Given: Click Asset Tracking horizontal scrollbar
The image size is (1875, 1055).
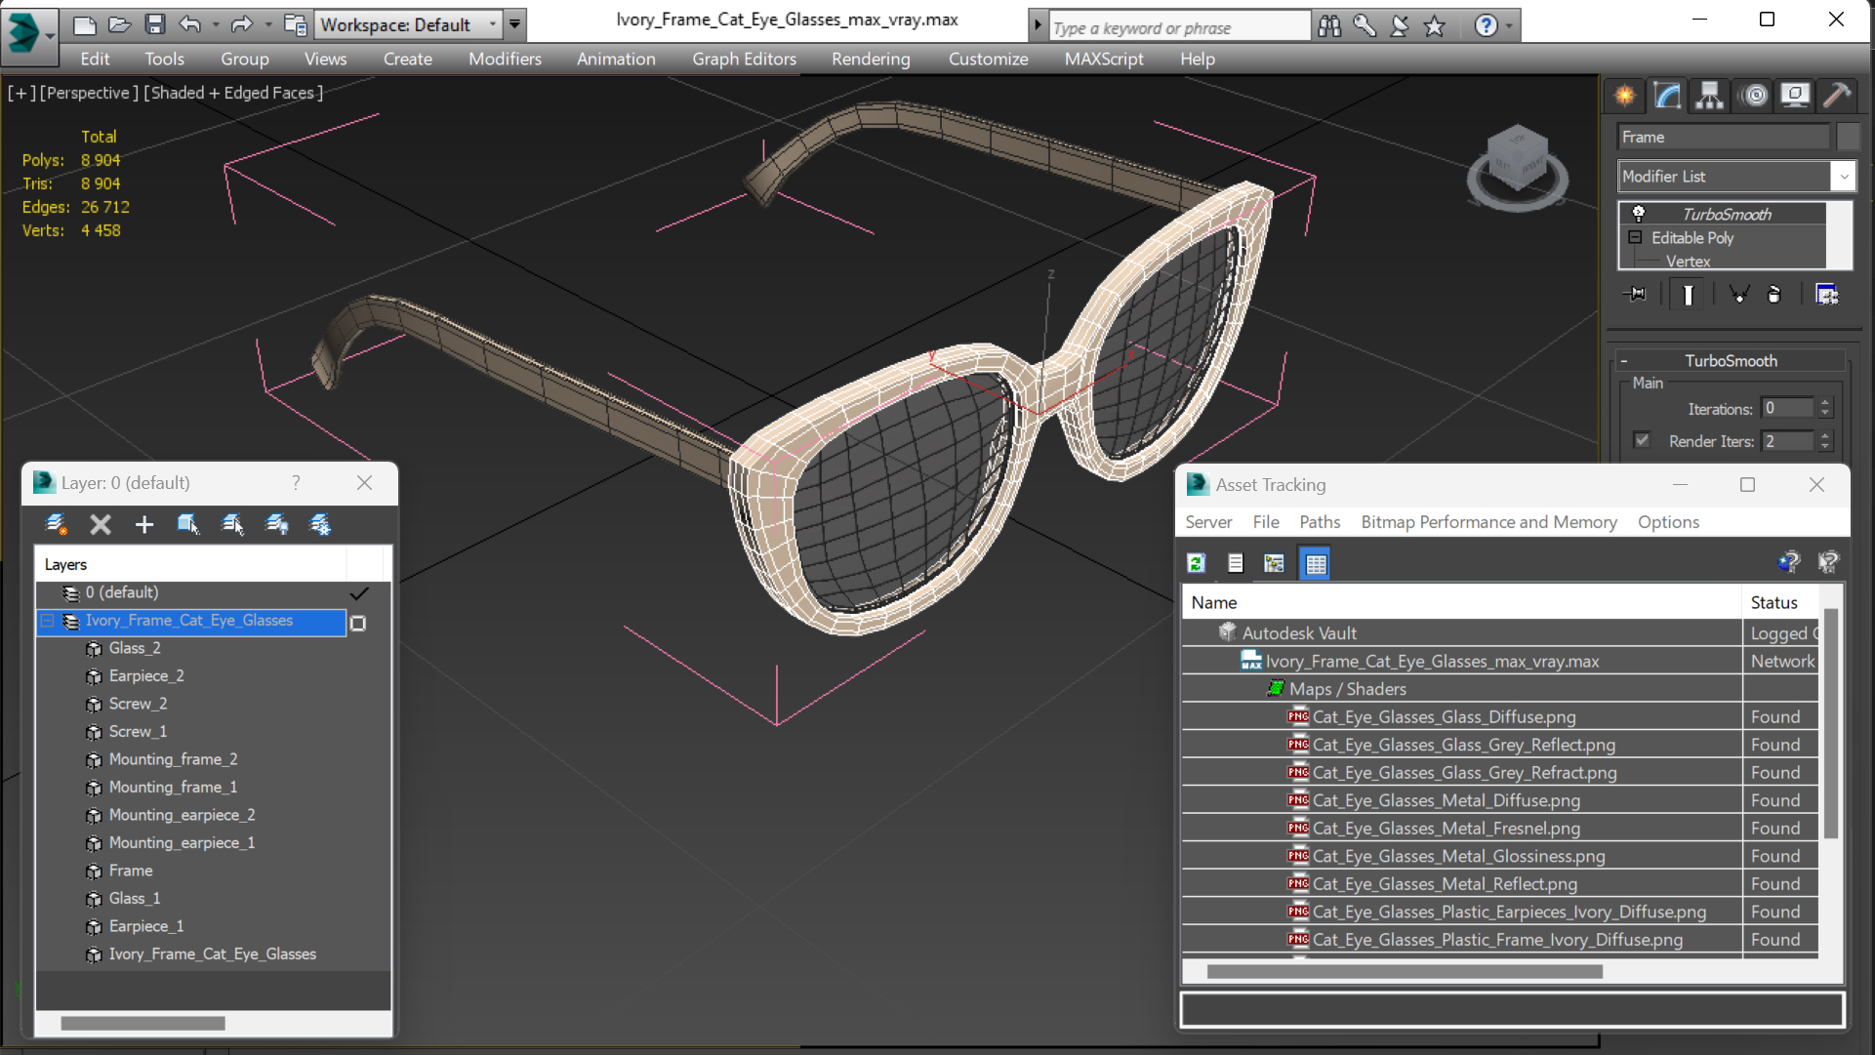Looking at the screenshot, I should (x=1404, y=972).
